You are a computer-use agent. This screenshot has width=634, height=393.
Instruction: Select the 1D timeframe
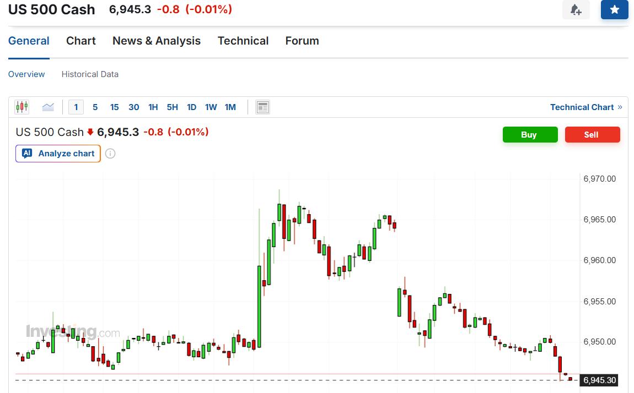click(192, 107)
